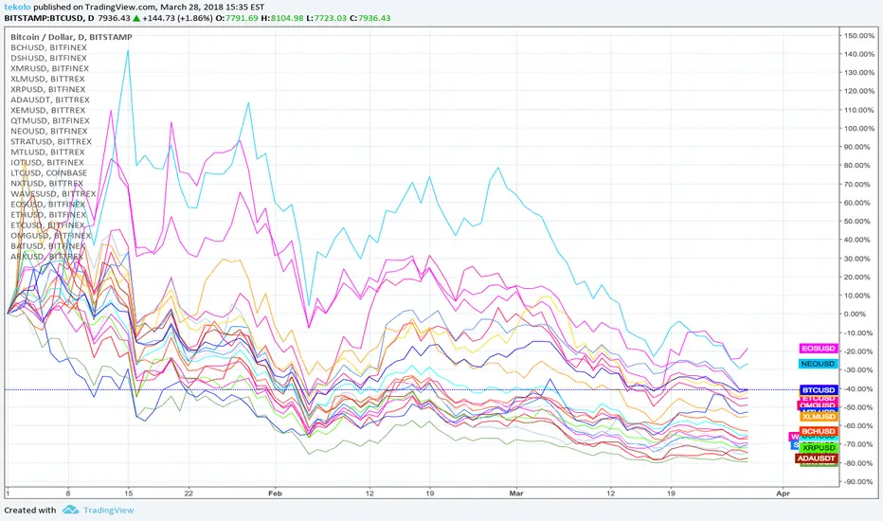The width and height of the screenshot is (883, 521).
Task: Click the C:7936.43 close value
Action: pos(370,18)
